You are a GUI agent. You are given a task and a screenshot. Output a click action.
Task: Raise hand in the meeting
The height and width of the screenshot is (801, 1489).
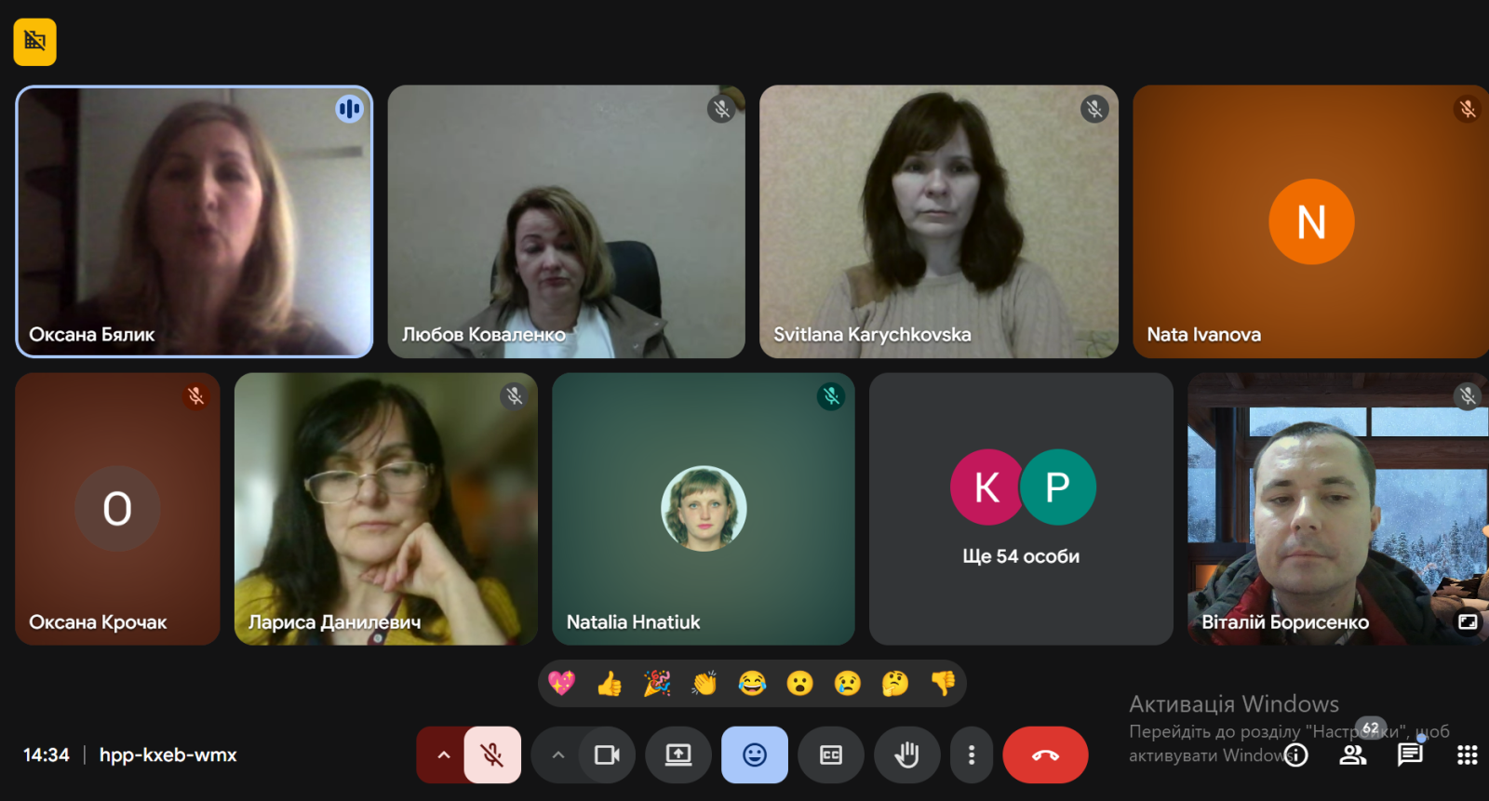click(906, 754)
